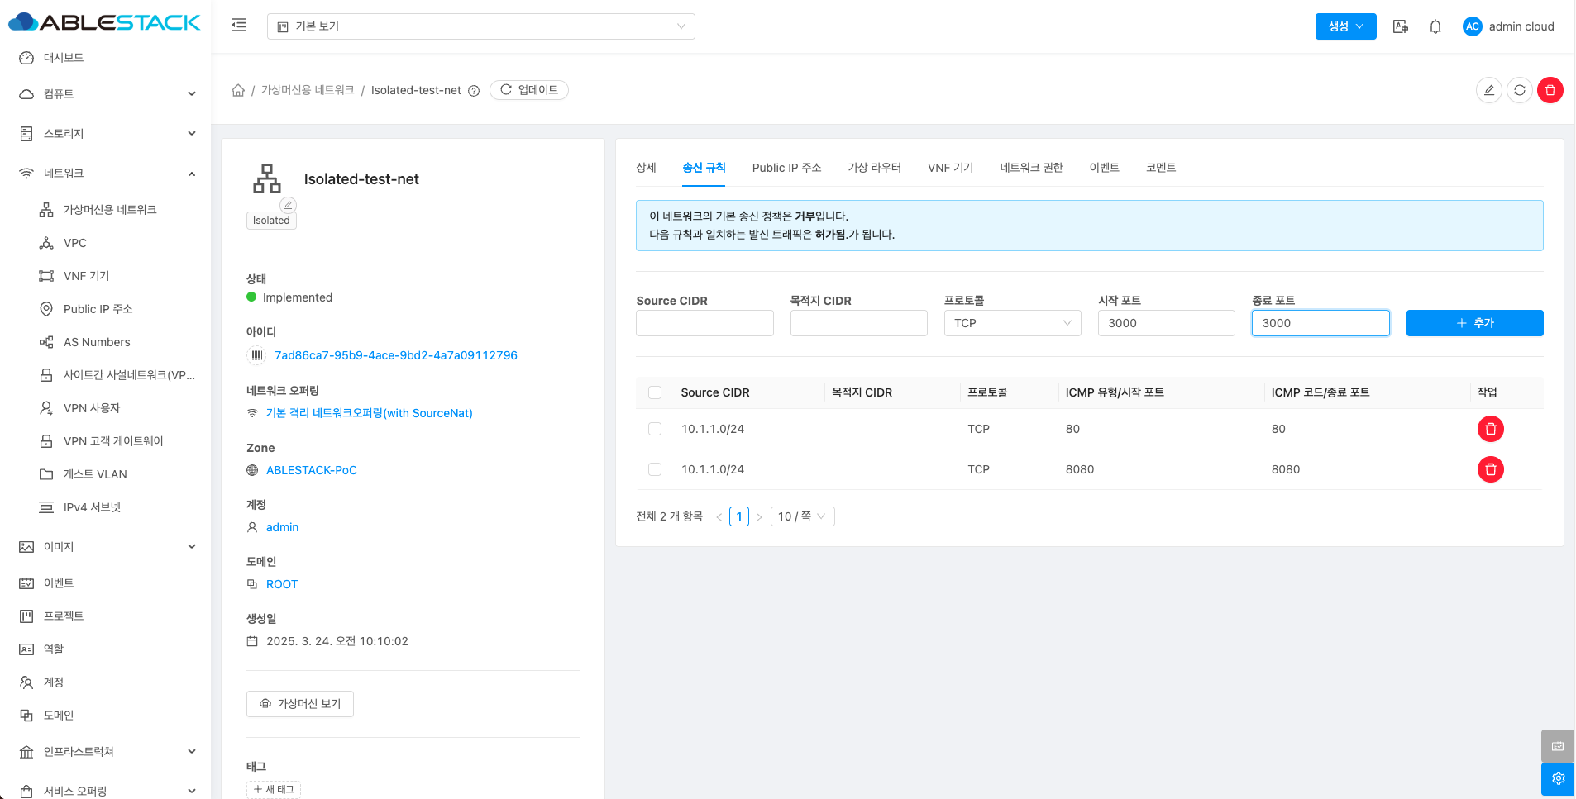Click the Source CIDR input field
This screenshot has width=1576, height=799.
(x=704, y=323)
